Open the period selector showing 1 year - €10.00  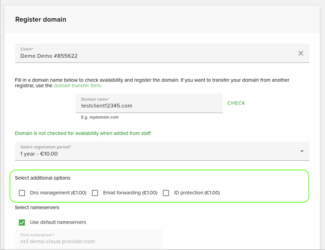click(161, 151)
